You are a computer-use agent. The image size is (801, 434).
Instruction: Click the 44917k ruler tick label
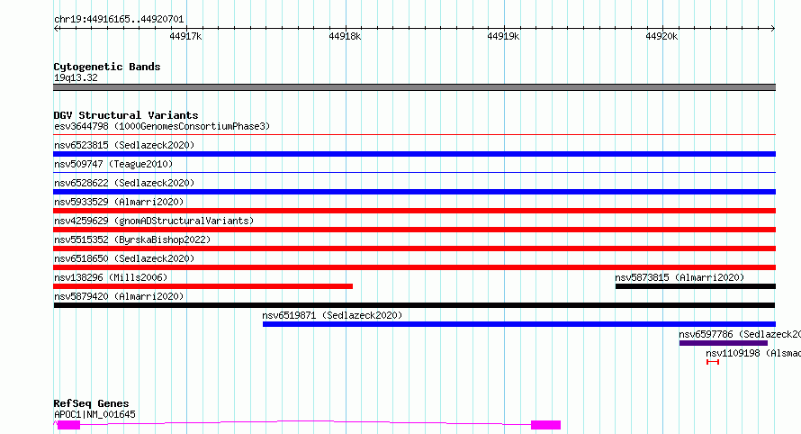185,36
